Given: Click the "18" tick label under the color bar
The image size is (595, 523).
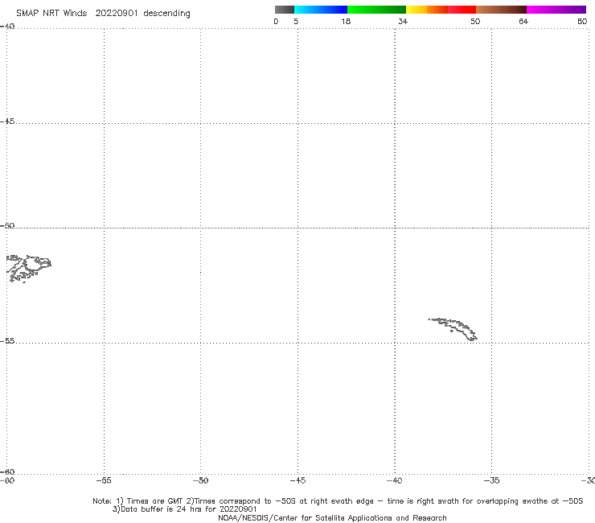Looking at the screenshot, I should tap(346, 21).
